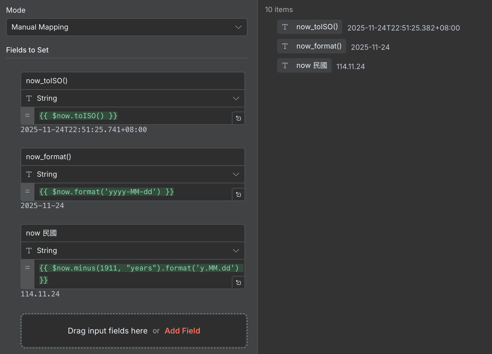Click the T type icon on the now 民國 output chip
Screen dimensions: 492x354
tap(285, 66)
